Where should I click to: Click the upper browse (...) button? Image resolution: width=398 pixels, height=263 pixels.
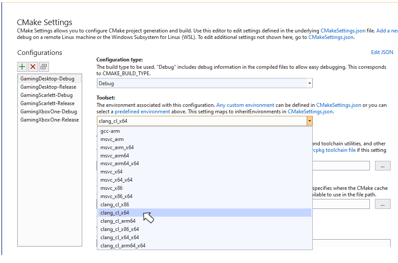tap(382, 166)
